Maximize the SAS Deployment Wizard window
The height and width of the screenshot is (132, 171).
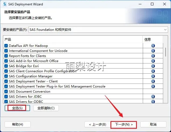(x=152, y=4)
